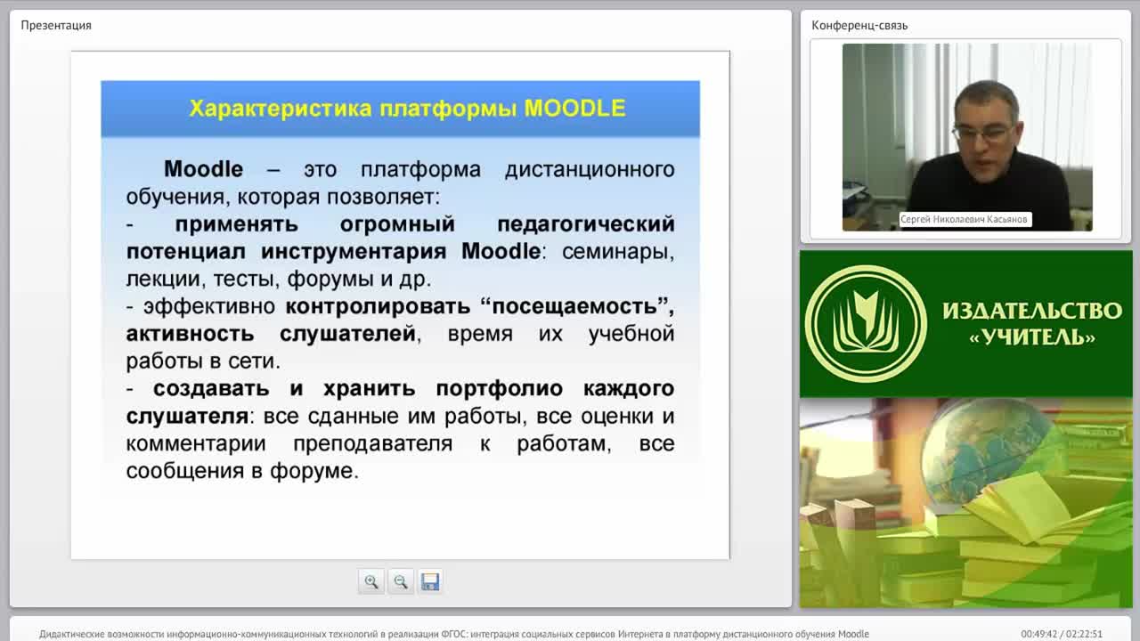Save the presentation with the floppy disk icon
Image resolution: width=1140 pixels, height=641 pixels.
[x=430, y=581]
